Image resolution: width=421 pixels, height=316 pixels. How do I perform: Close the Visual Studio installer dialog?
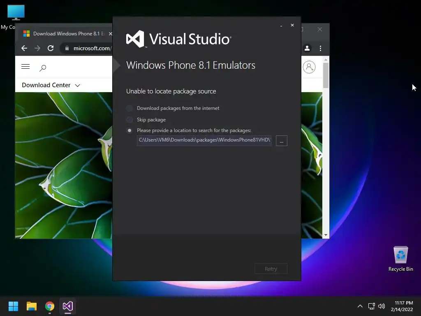292,25
